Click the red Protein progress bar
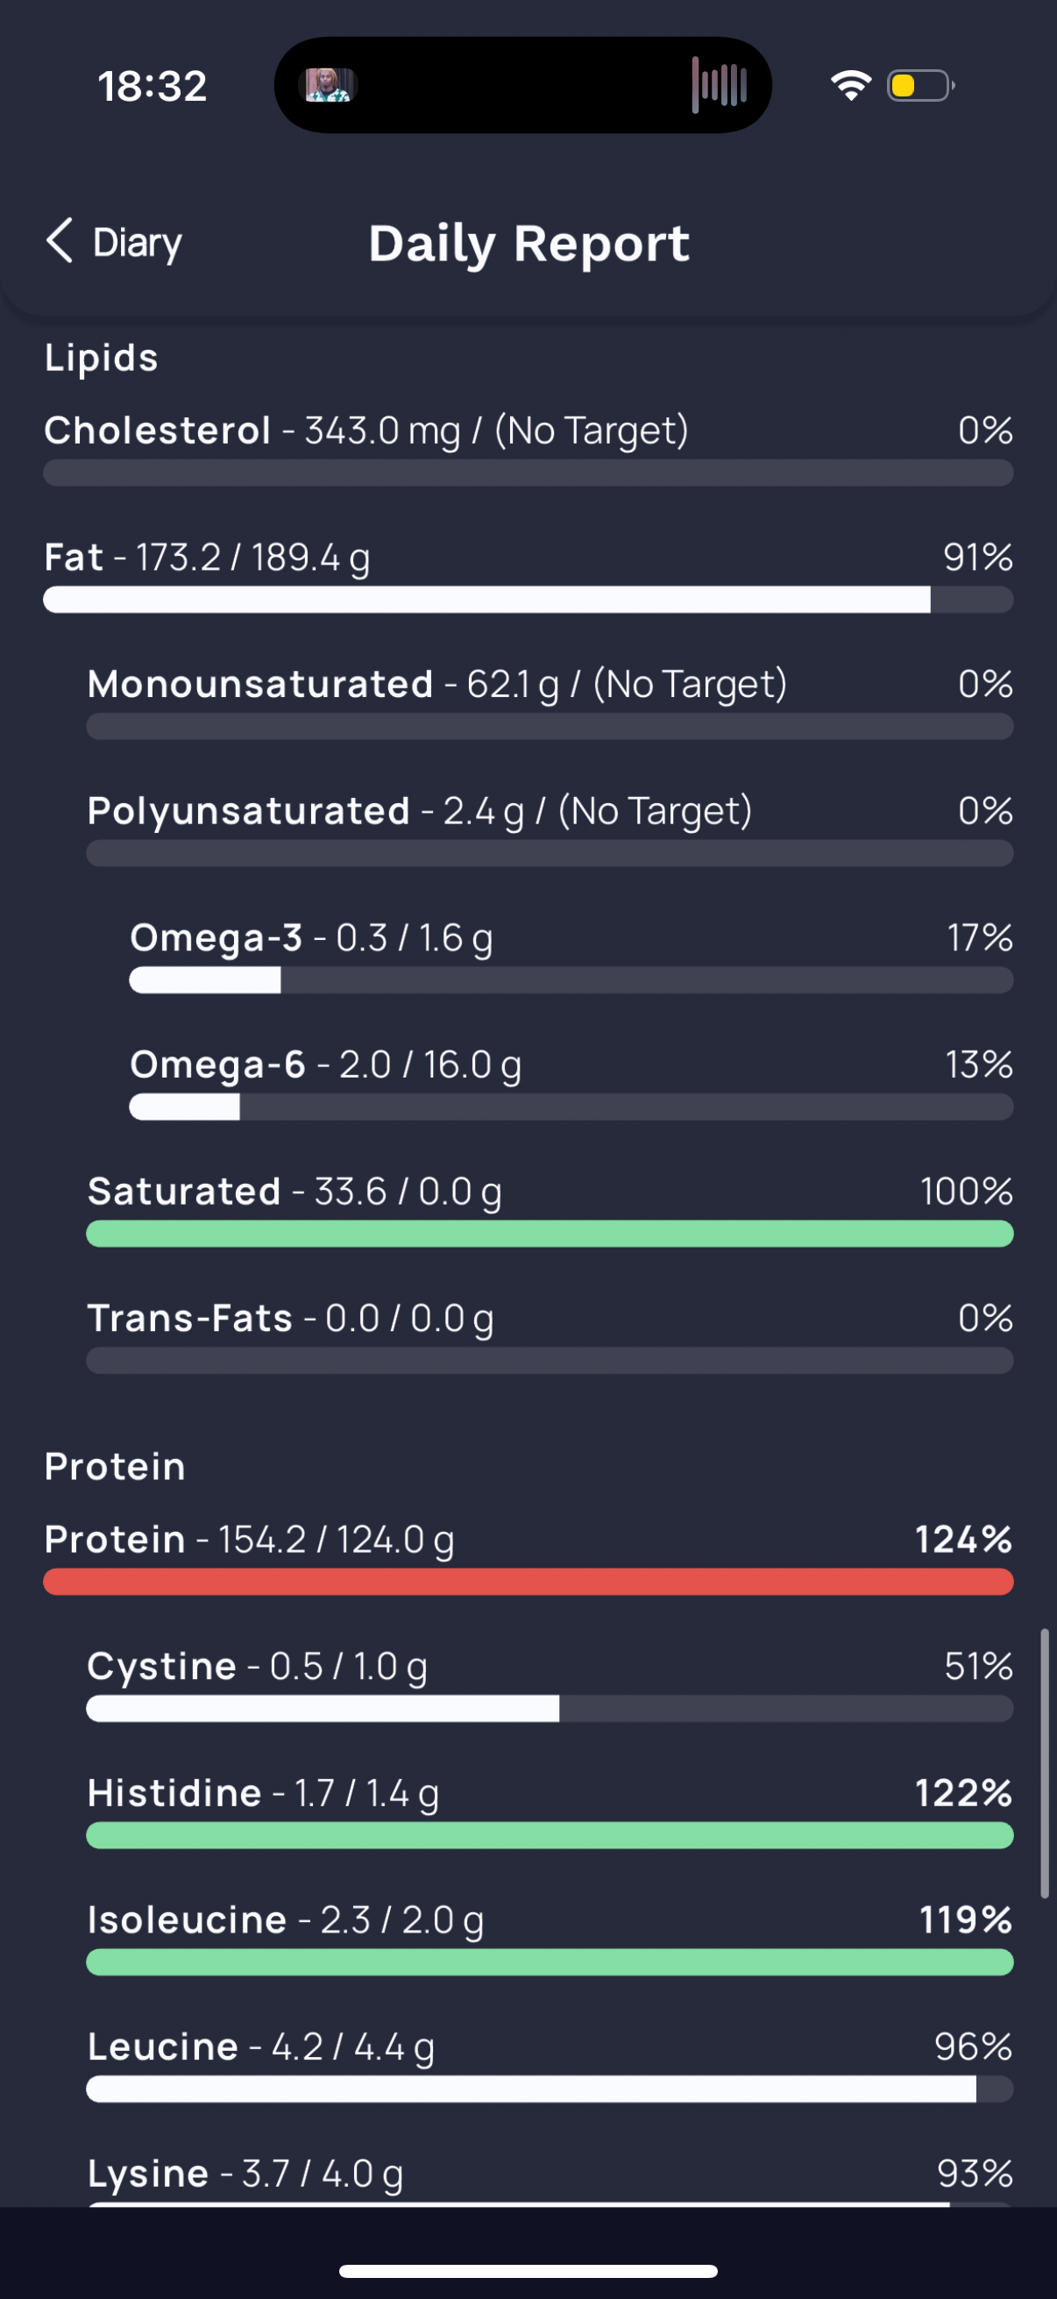 click(528, 1583)
